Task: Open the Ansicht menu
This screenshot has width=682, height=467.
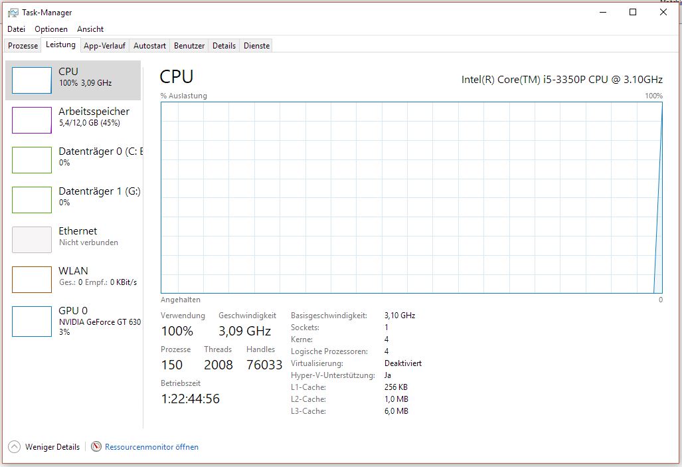Action: coord(90,29)
